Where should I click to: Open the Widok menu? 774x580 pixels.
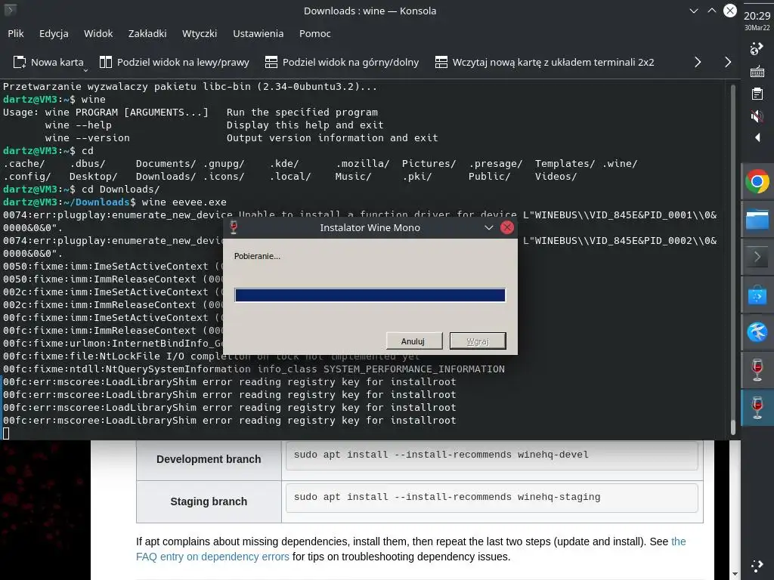(x=98, y=33)
